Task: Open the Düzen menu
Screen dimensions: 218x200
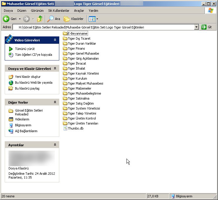Action: point(22,11)
